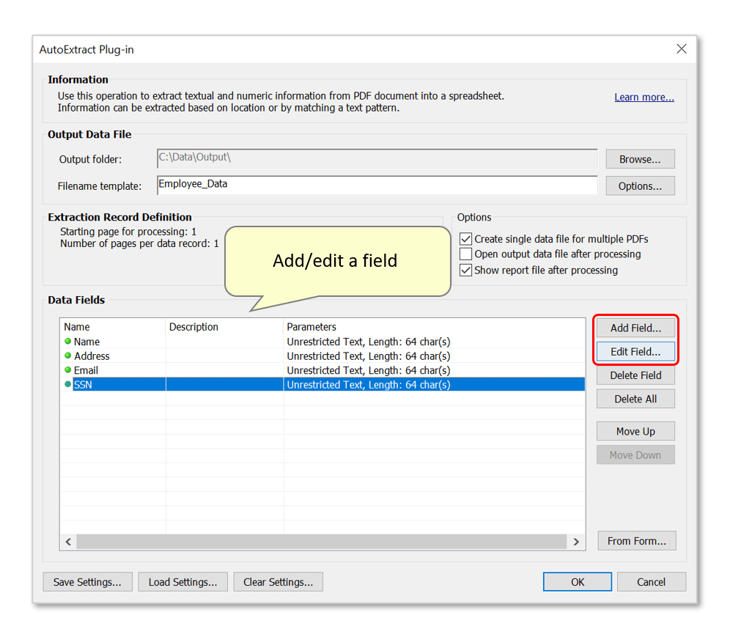
Task: Enable Open output data file after processing
Action: [x=467, y=254]
